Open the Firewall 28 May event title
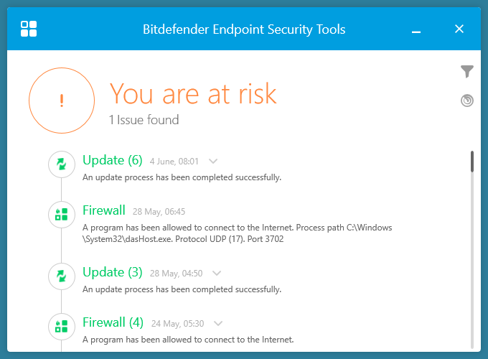Image resolution: width=488 pixels, height=359 pixels. tap(104, 210)
